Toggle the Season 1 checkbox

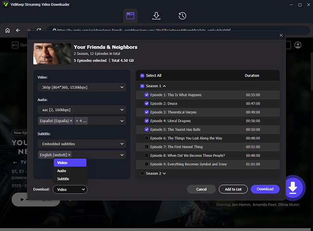[142, 86]
